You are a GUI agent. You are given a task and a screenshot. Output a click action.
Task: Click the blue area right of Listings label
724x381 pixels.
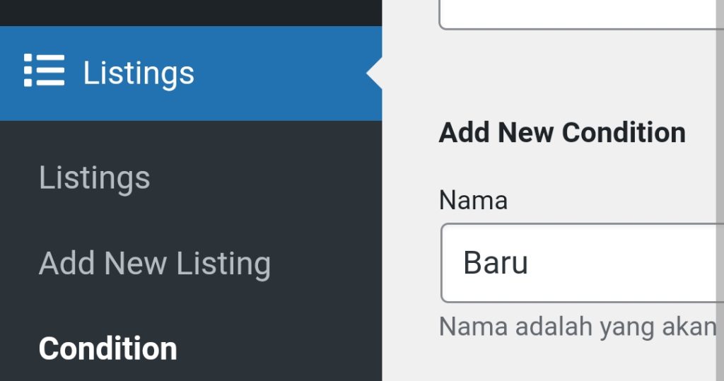(283, 74)
